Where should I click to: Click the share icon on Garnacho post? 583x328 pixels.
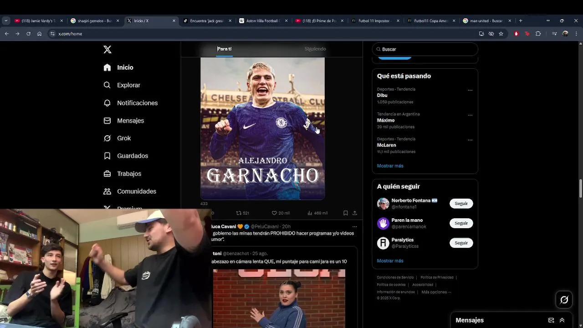355,213
